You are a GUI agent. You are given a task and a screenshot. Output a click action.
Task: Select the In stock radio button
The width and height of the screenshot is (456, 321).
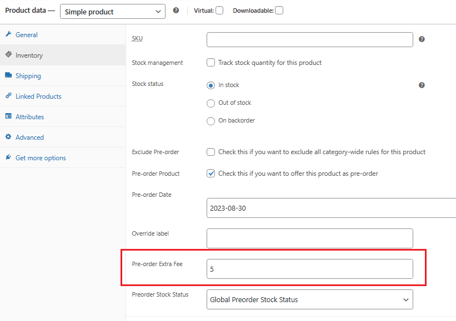[x=211, y=85]
